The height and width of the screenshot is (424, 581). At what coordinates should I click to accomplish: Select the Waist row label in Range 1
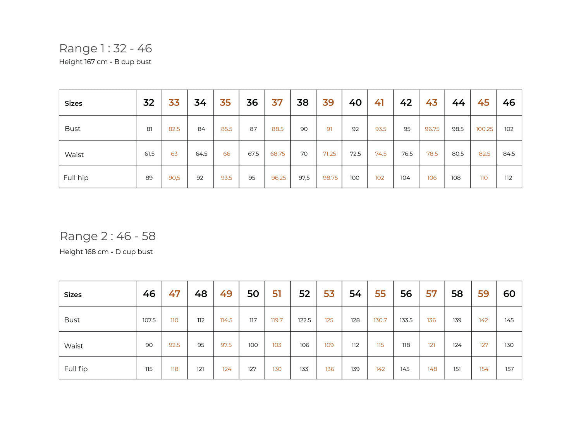(x=74, y=155)
